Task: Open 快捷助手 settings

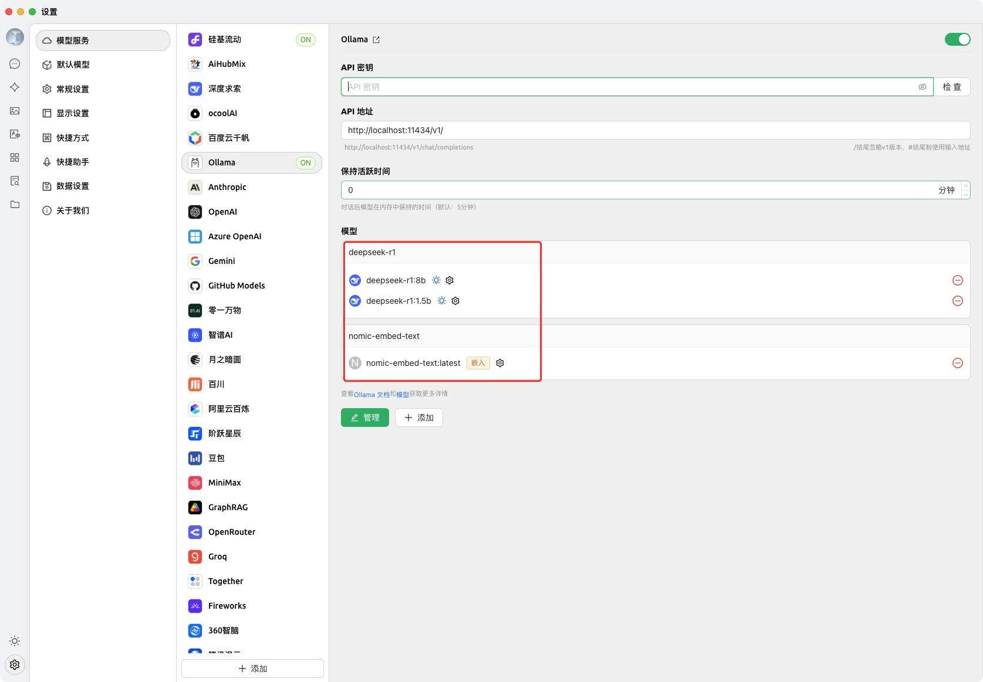Action: 103,162
